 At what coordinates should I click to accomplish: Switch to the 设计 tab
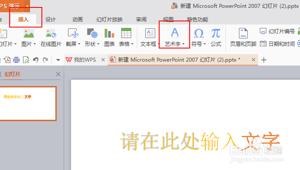coord(50,19)
